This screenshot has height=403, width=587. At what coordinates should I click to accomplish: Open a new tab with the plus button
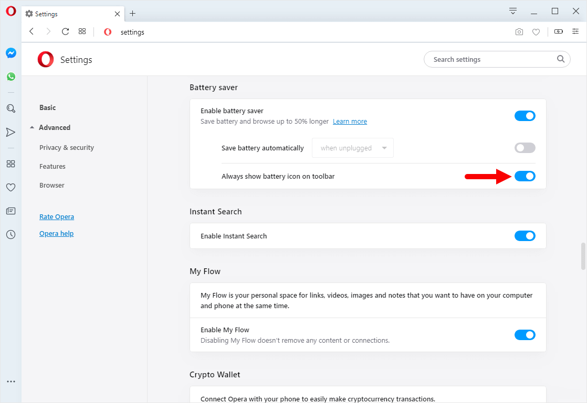coord(132,14)
